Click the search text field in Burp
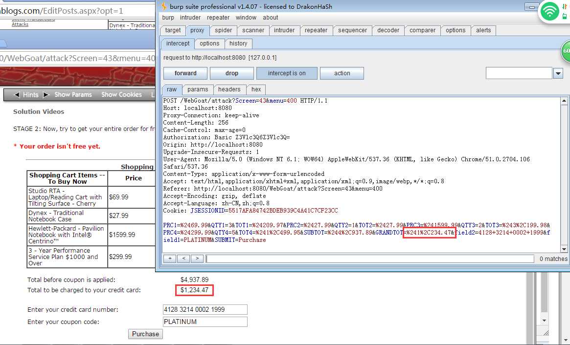The image size is (570, 345). tap(370, 259)
